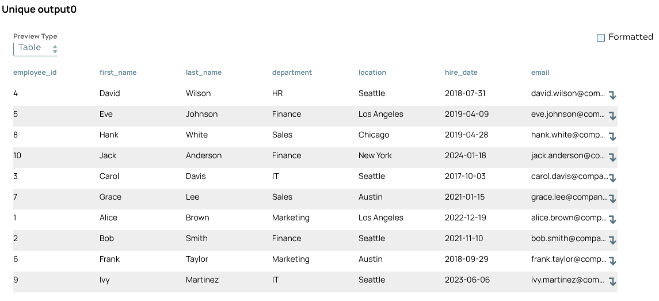
Task: Click the expand arrow beside bob.smith email
Action: pos(612,240)
